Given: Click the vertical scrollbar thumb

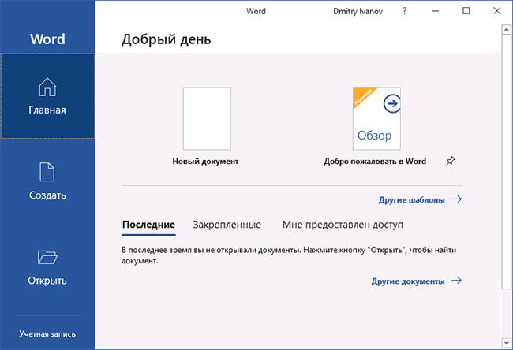Looking at the screenshot, I should coord(507,162).
